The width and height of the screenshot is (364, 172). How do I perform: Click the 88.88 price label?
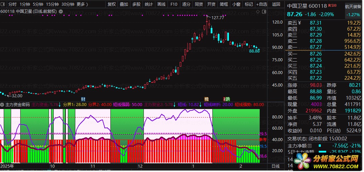pyautogui.click(x=254, y=51)
